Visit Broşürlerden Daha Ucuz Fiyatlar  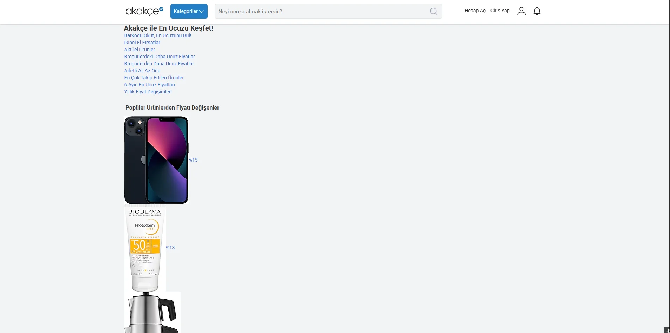pyautogui.click(x=159, y=64)
